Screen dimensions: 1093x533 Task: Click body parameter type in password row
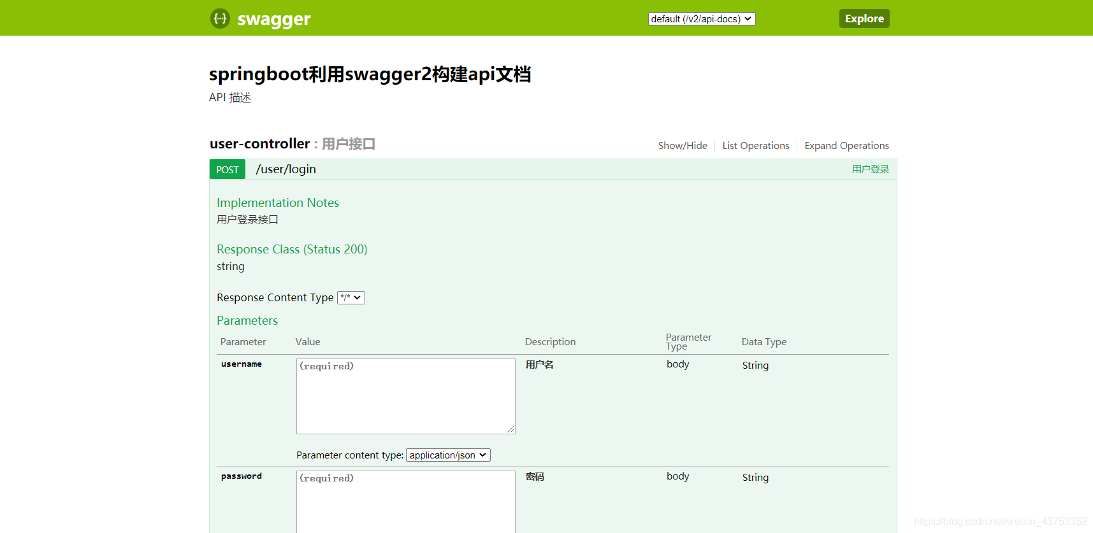[678, 476]
